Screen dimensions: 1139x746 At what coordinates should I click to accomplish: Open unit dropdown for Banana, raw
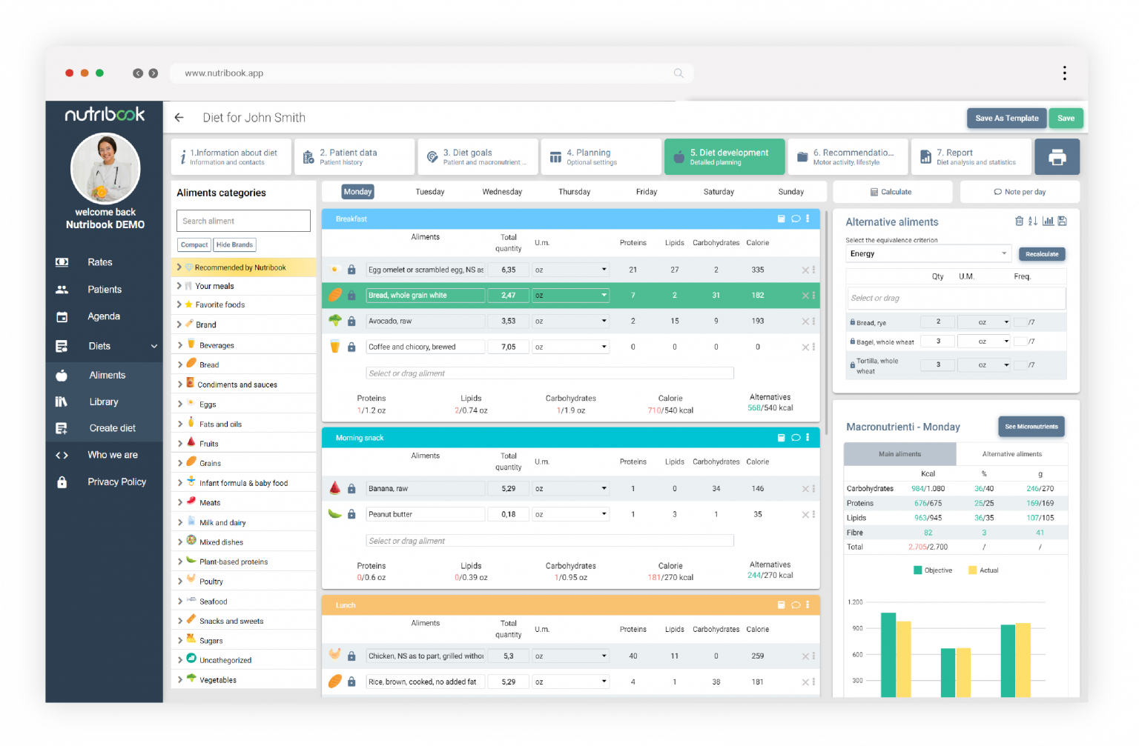(571, 489)
